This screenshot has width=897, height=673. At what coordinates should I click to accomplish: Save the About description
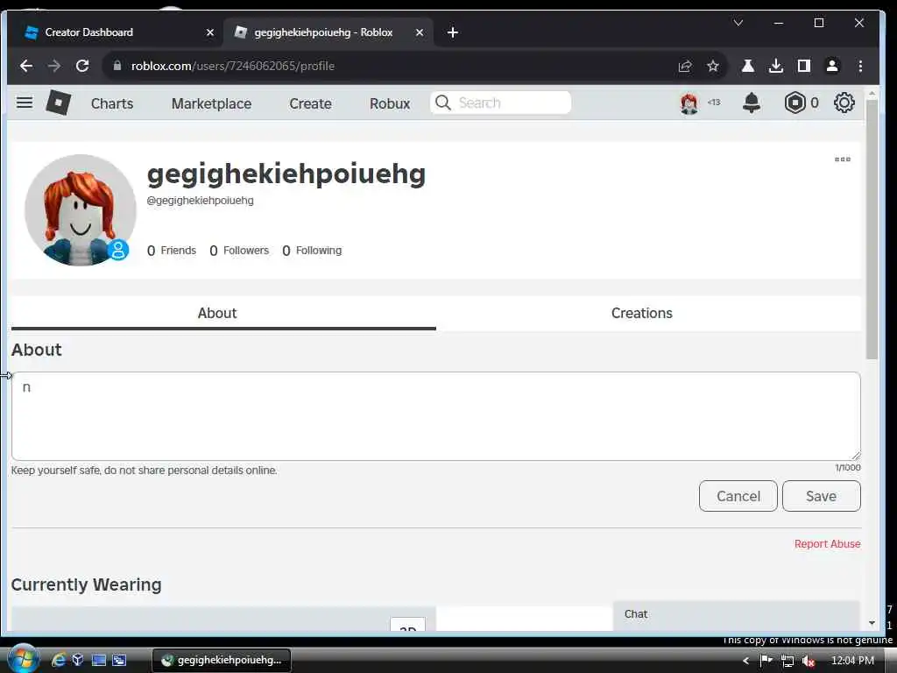821,496
